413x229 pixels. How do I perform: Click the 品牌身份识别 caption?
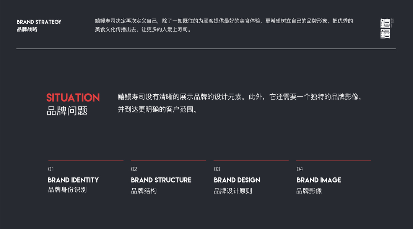pyautogui.click(x=67, y=190)
